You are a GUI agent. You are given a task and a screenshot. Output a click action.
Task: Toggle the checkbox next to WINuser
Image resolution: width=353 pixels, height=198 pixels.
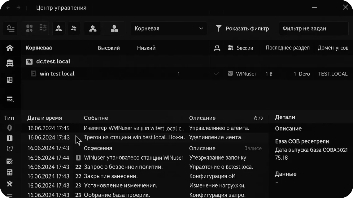point(230,74)
